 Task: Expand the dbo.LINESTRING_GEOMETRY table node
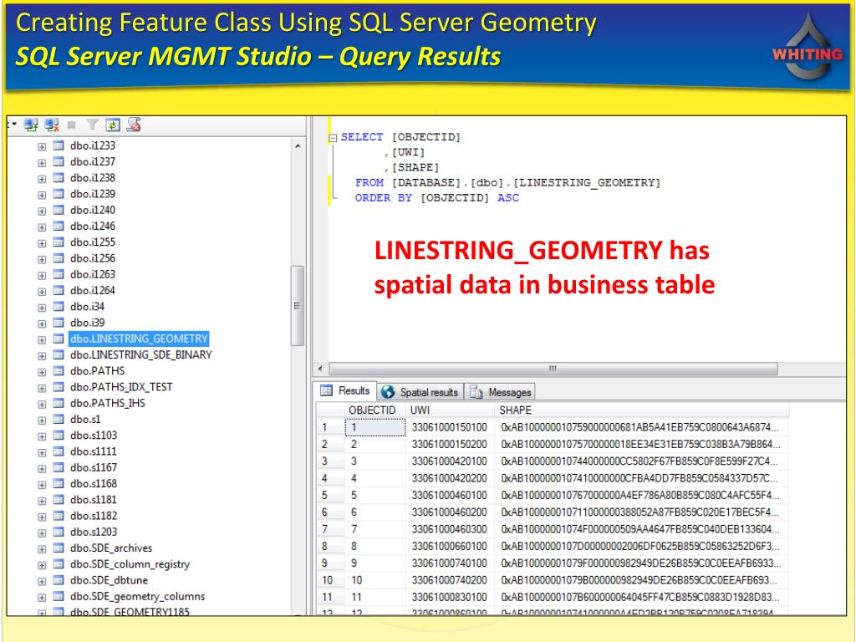point(42,340)
